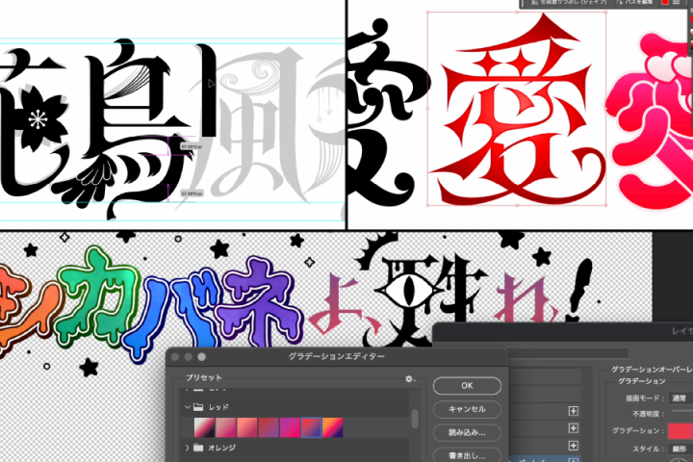693x462 pixels.
Task: Choose the seventh orange-to-purple gradient preset
Action: (332, 427)
